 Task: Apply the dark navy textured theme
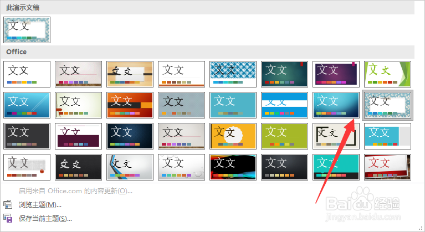coord(130,136)
